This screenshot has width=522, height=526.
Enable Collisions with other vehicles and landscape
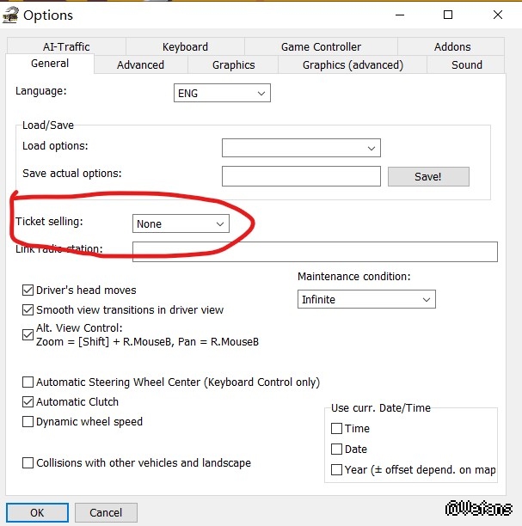[28, 463]
